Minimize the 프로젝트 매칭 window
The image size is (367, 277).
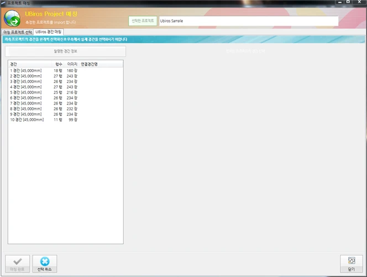click(x=340, y=2)
